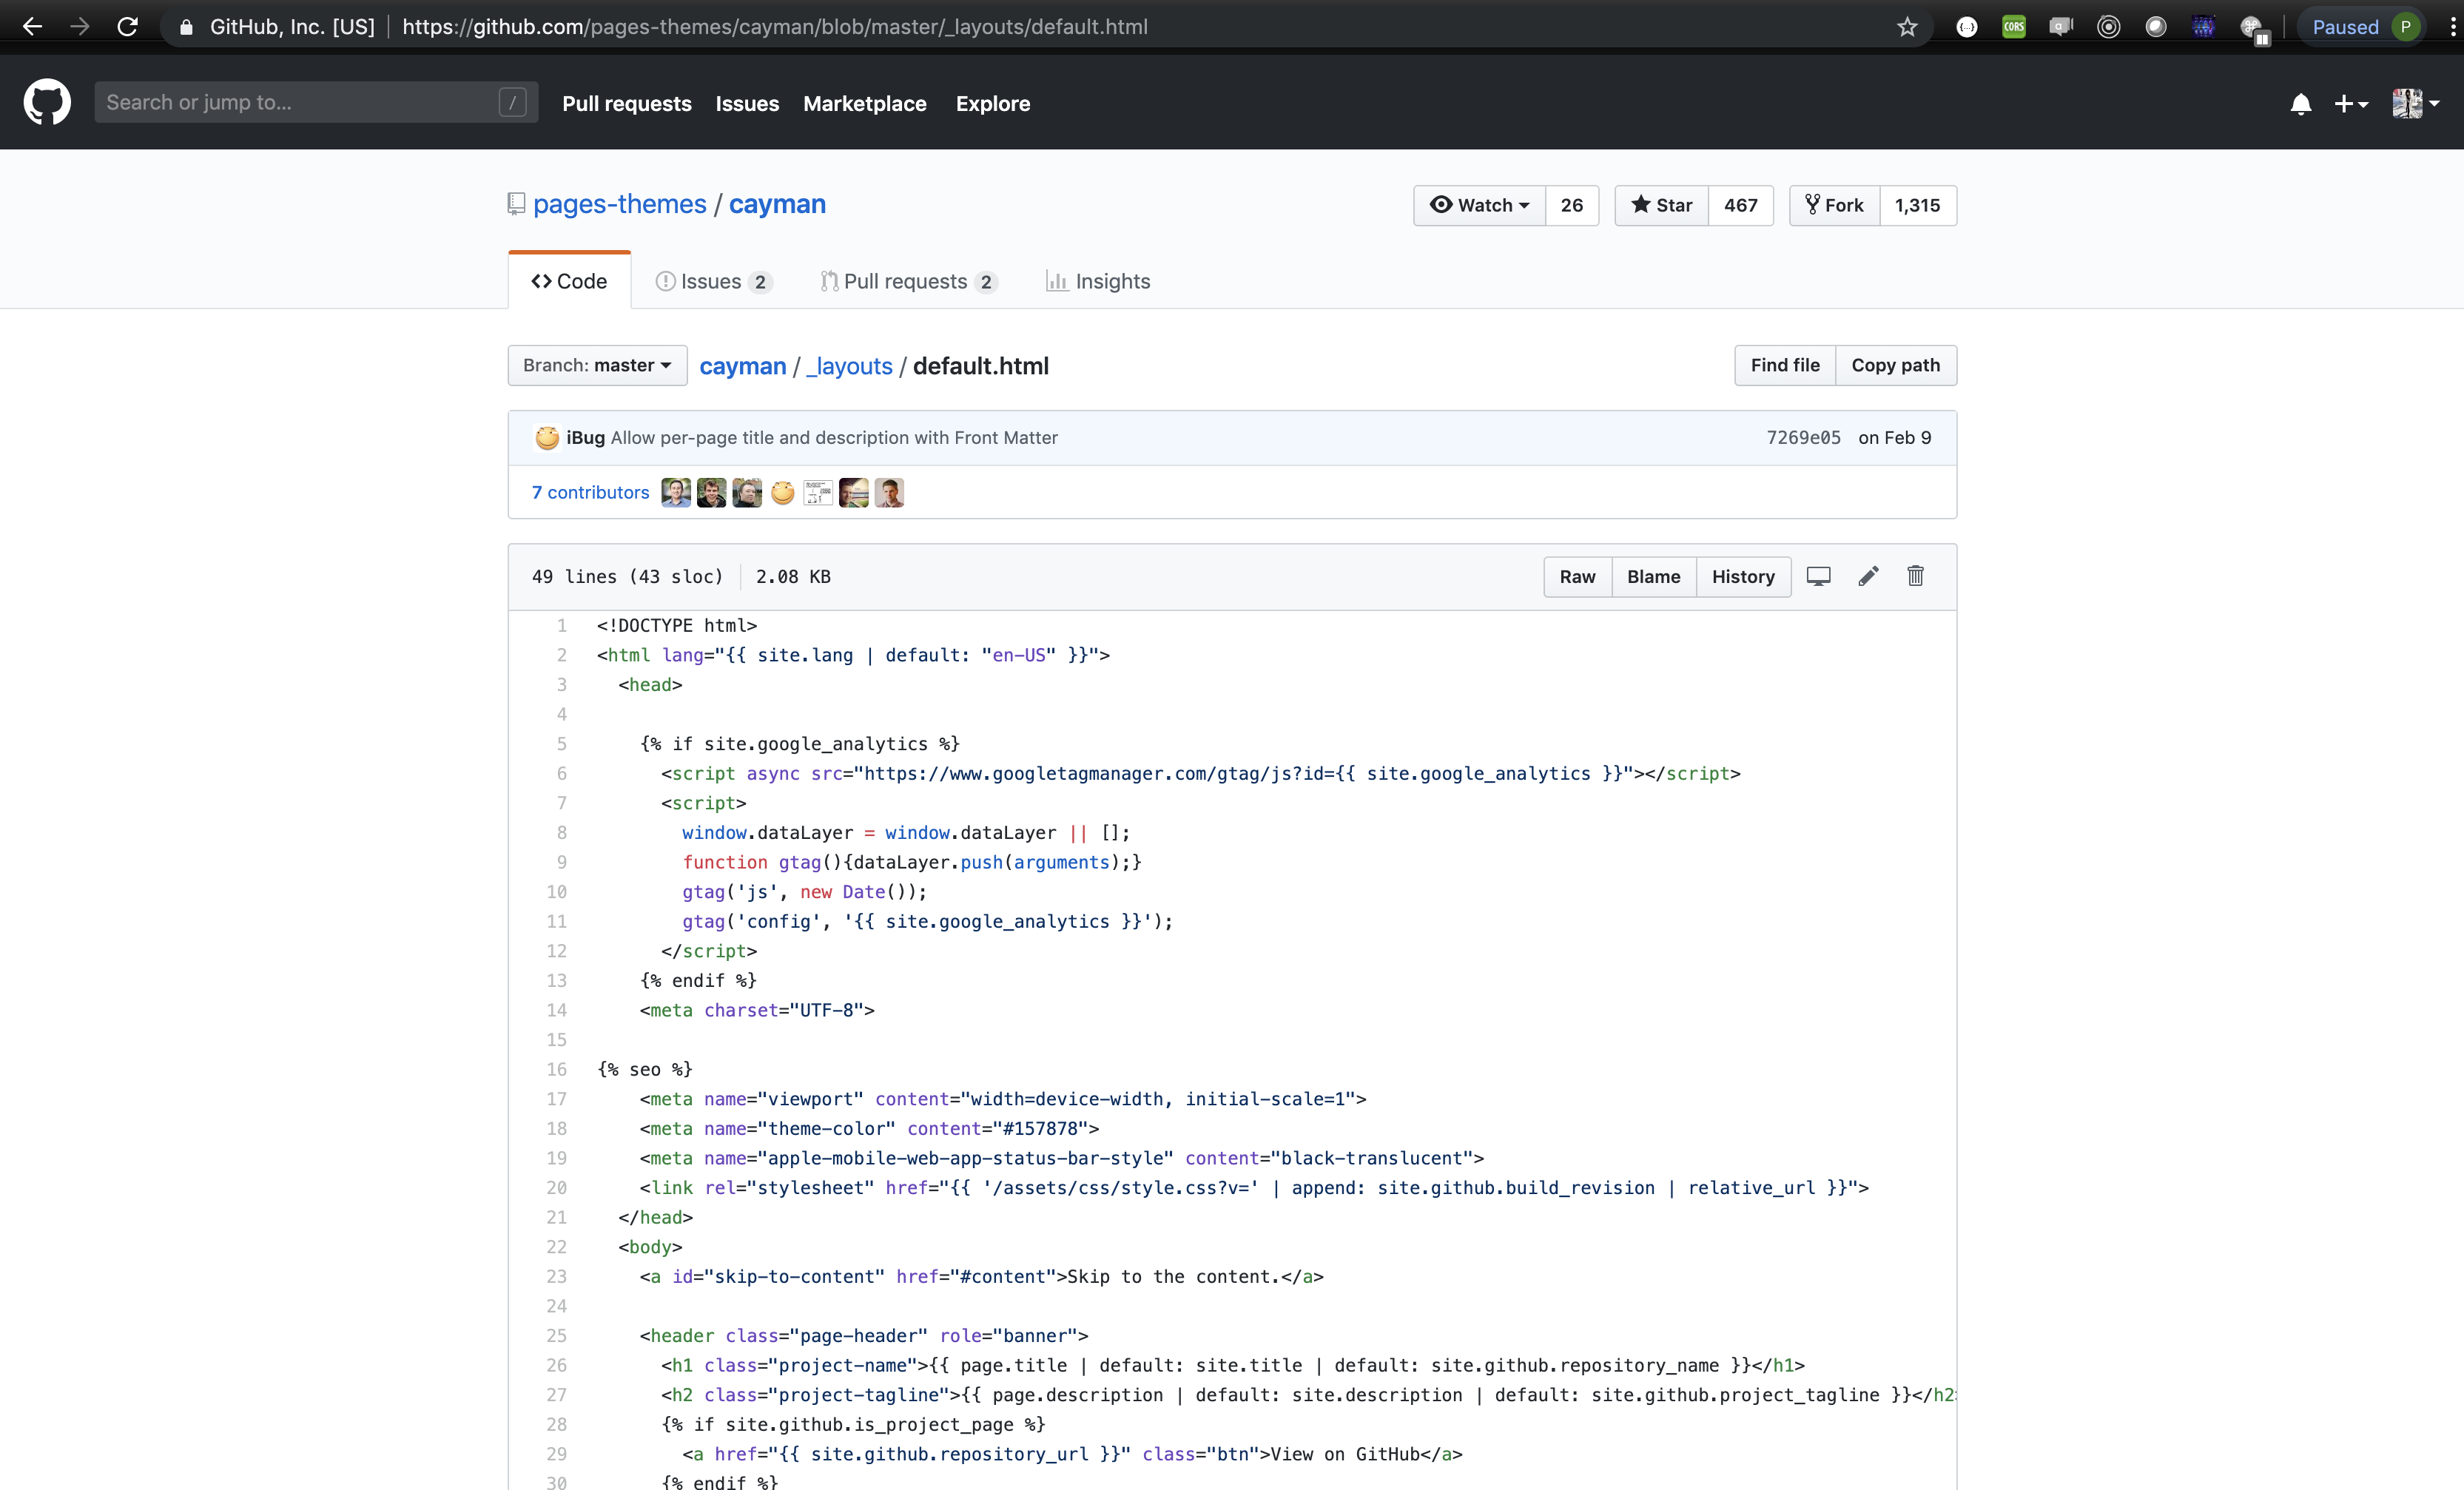Select line number 1
Viewport: 2464px width, 1490px height.
point(562,625)
